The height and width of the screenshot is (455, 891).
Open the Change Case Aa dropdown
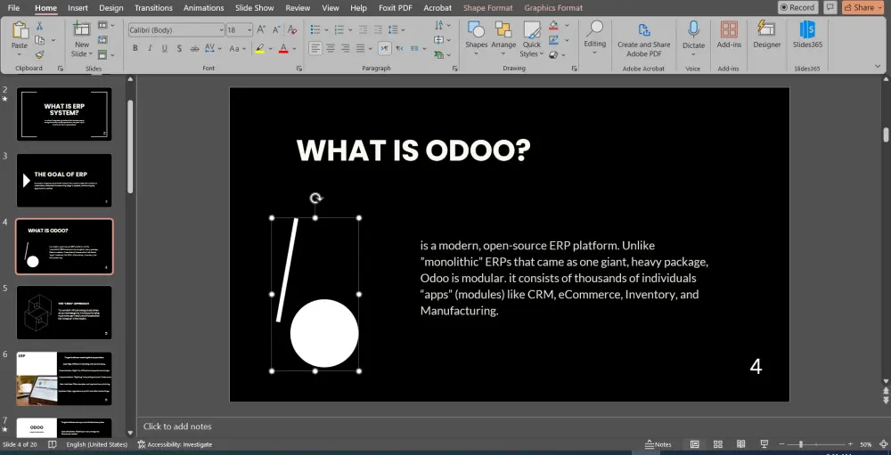[x=237, y=48]
